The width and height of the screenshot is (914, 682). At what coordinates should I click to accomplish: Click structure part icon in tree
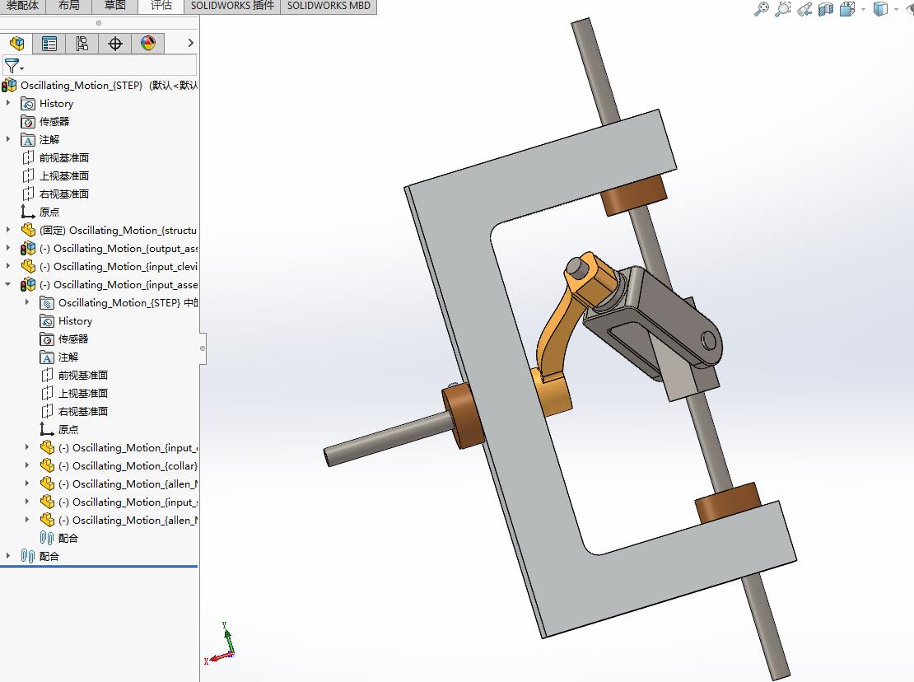[28, 231]
